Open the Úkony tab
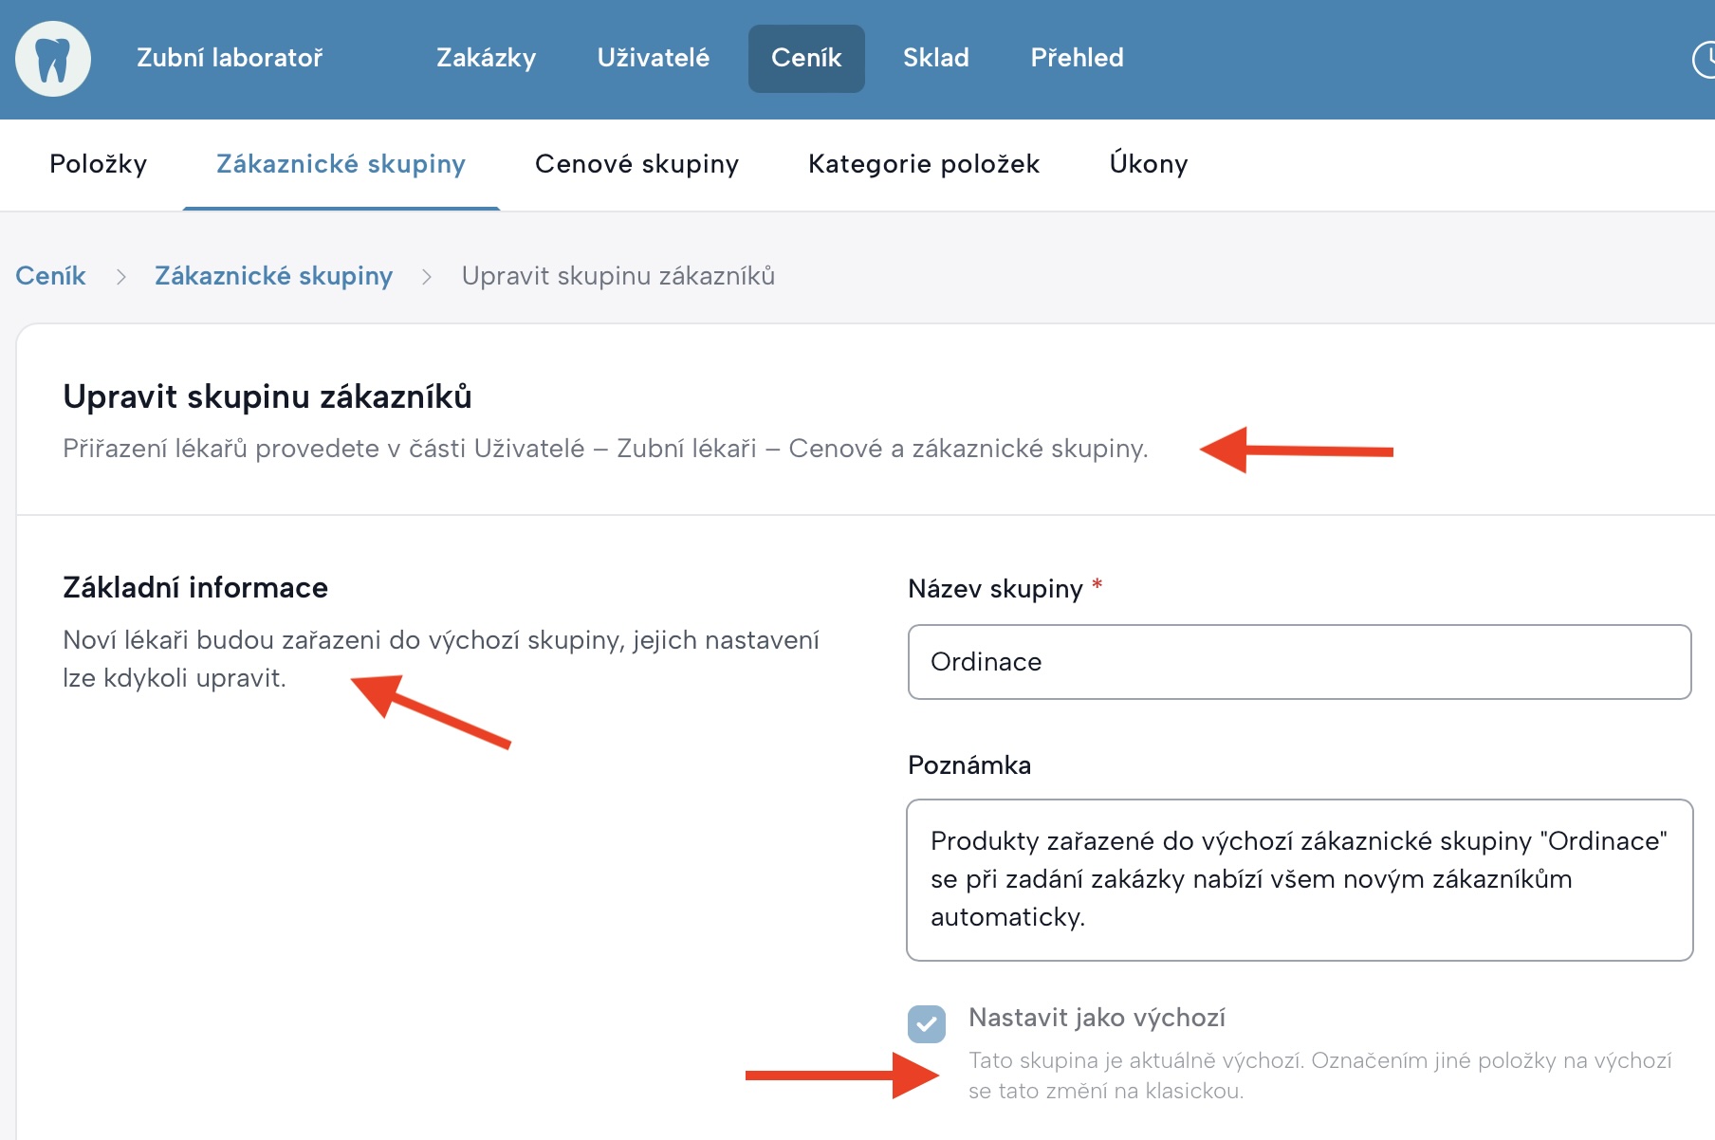 click(1148, 164)
